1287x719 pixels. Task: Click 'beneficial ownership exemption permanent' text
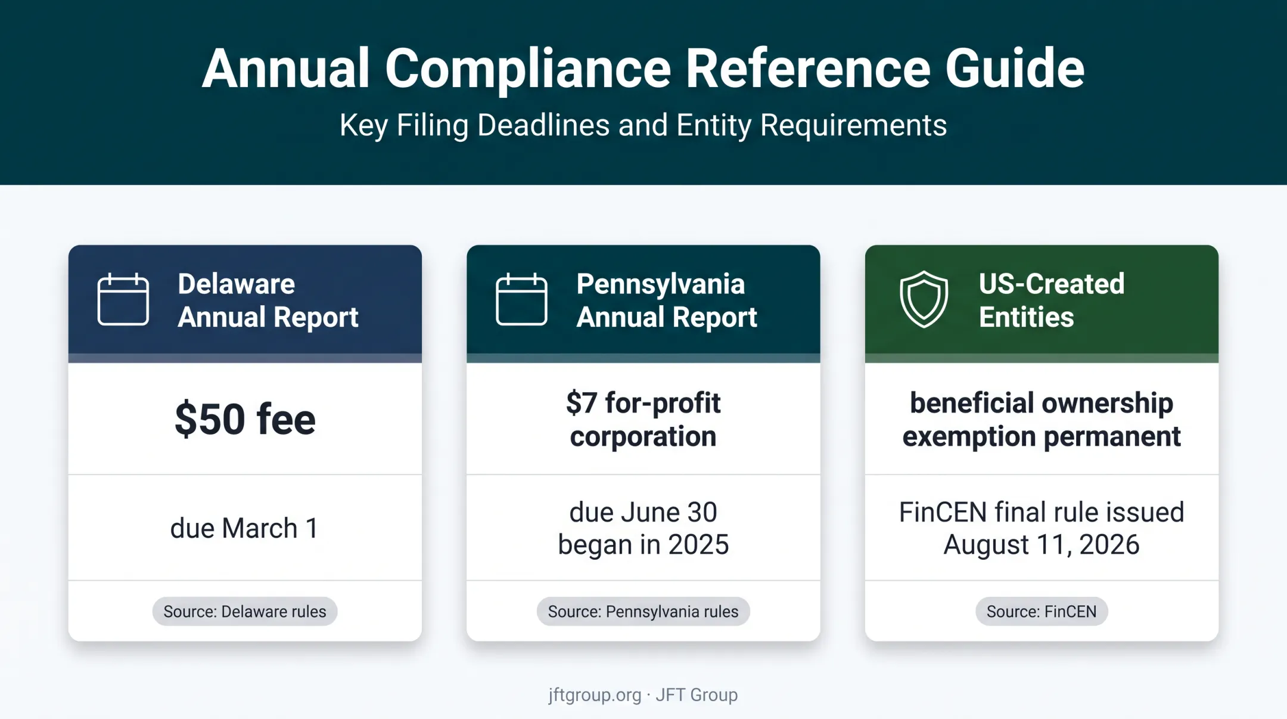[x=1042, y=419]
